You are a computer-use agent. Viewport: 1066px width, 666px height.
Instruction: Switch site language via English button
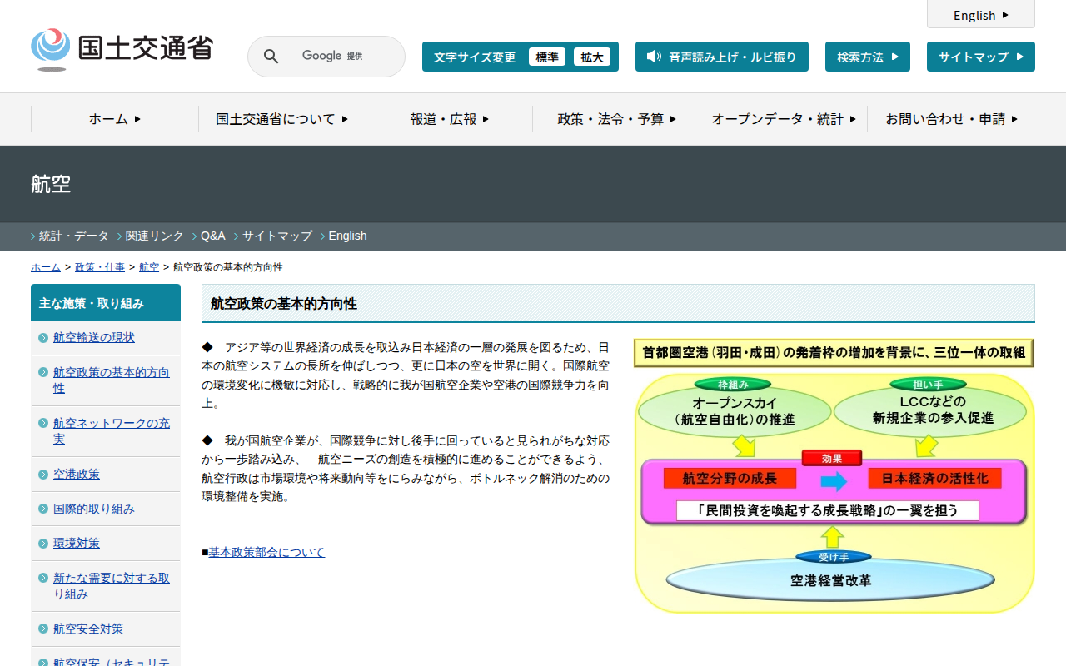[981, 14]
